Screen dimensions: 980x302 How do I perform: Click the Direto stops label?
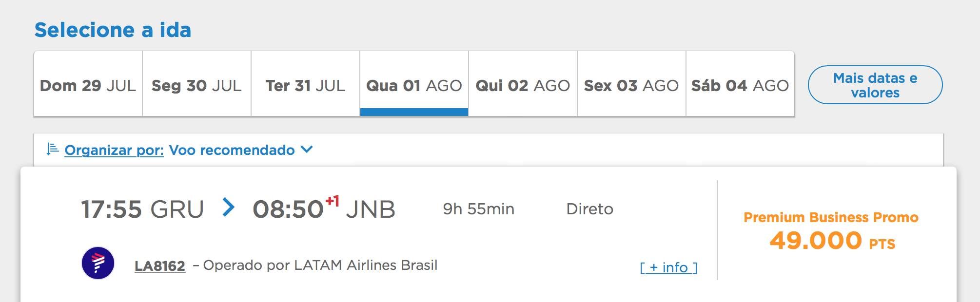(589, 209)
